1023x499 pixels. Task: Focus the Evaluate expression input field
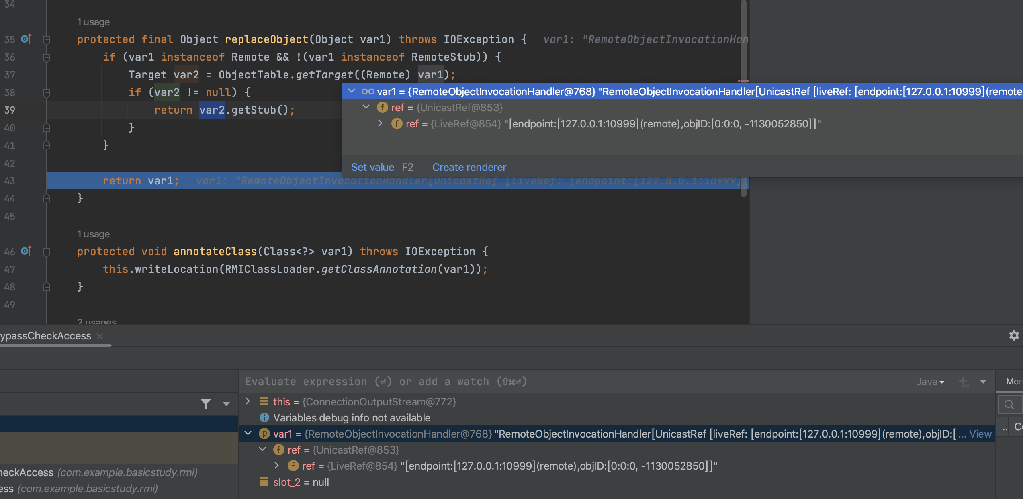[x=575, y=382]
